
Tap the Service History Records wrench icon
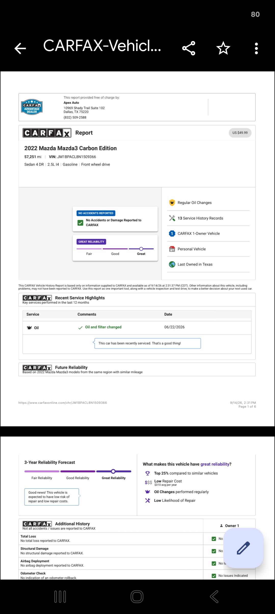pyautogui.click(x=172, y=218)
